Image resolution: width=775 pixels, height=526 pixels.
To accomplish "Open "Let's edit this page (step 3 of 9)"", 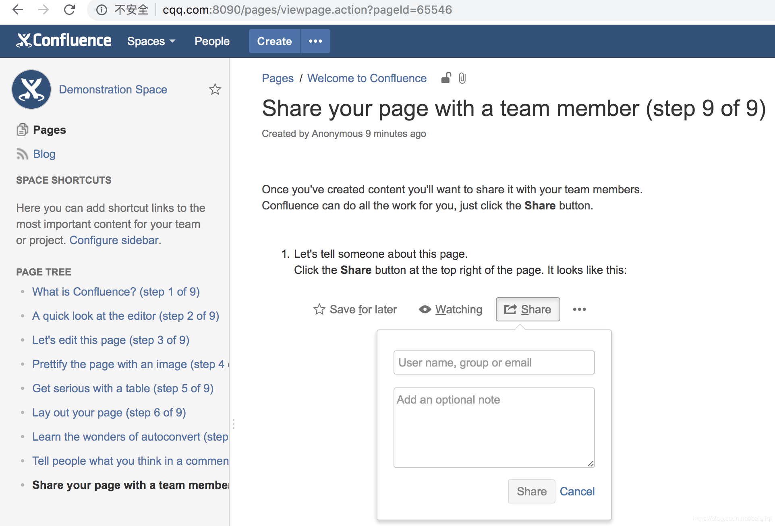I will (111, 340).
